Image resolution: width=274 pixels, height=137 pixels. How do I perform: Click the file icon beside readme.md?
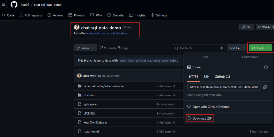click(80, 132)
